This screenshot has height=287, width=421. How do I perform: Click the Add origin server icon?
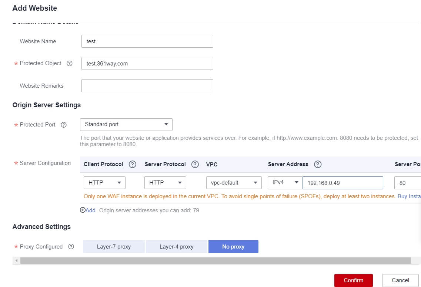point(83,210)
